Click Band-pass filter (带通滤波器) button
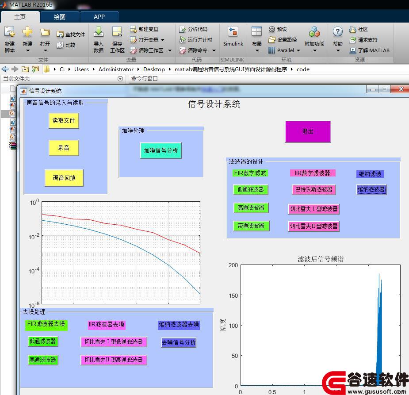The image size is (409, 395). coord(251,226)
